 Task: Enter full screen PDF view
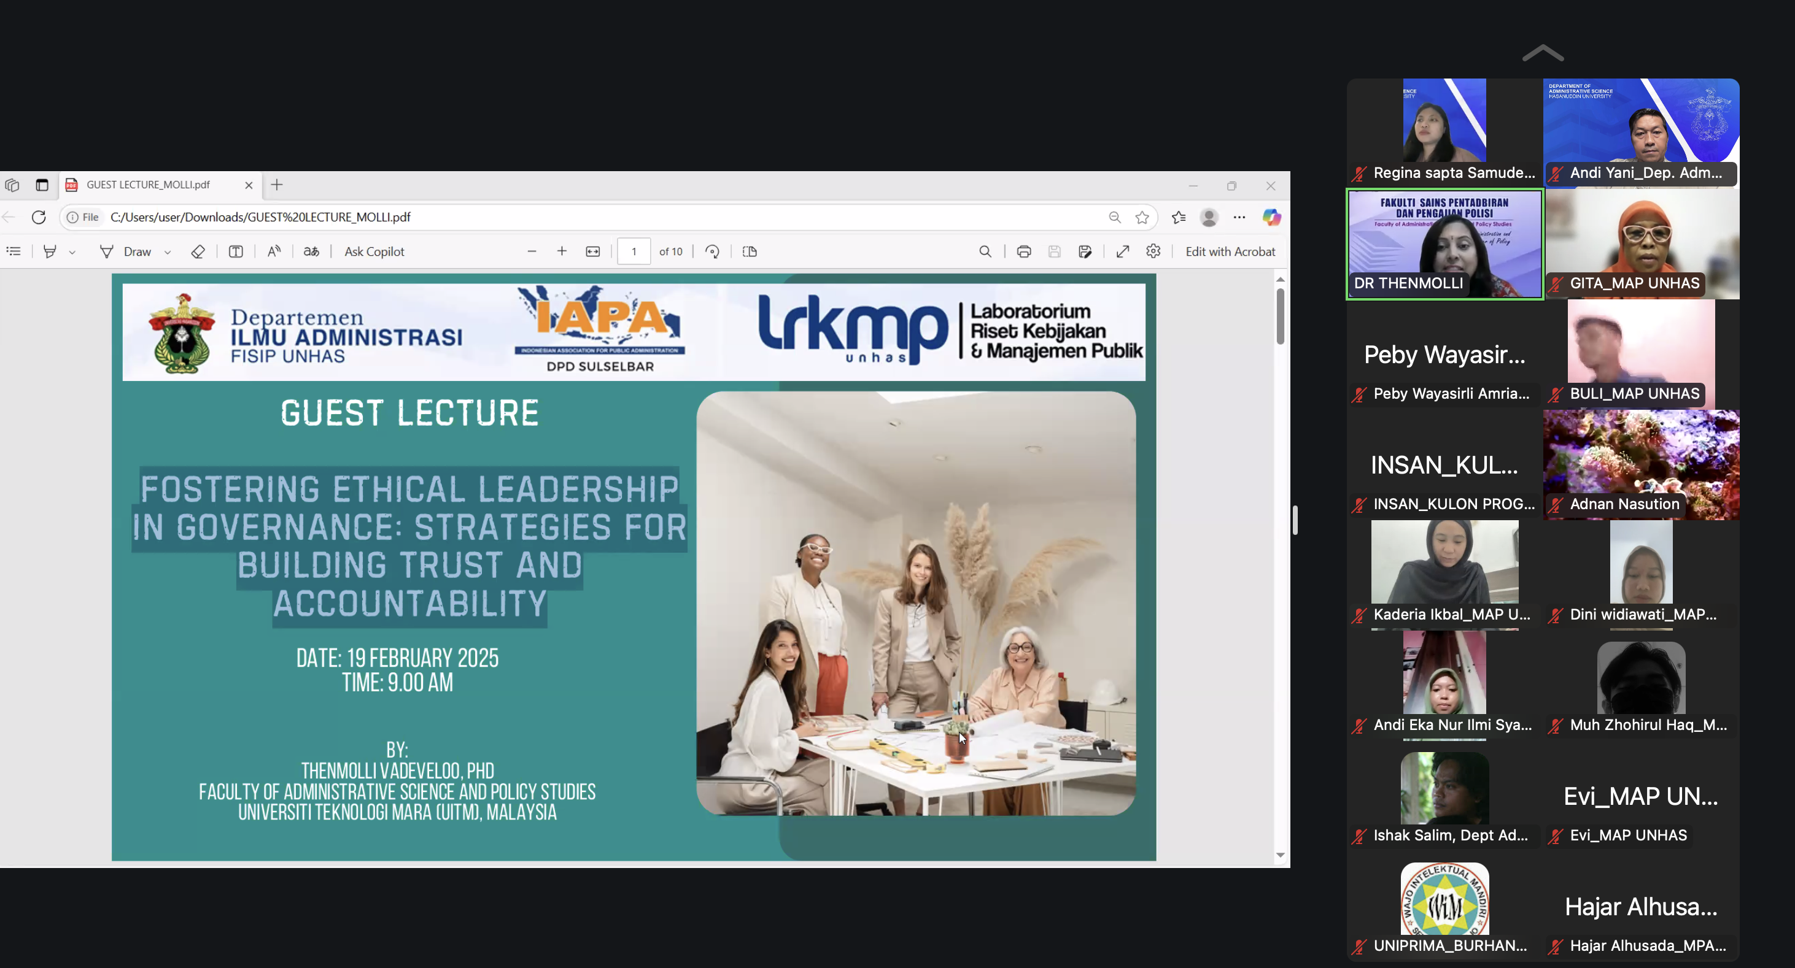(1123, 252)
